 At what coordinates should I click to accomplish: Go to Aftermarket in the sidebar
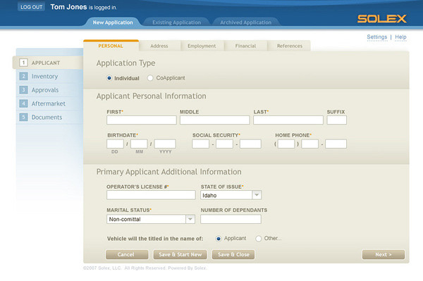[x=49, y=104]
